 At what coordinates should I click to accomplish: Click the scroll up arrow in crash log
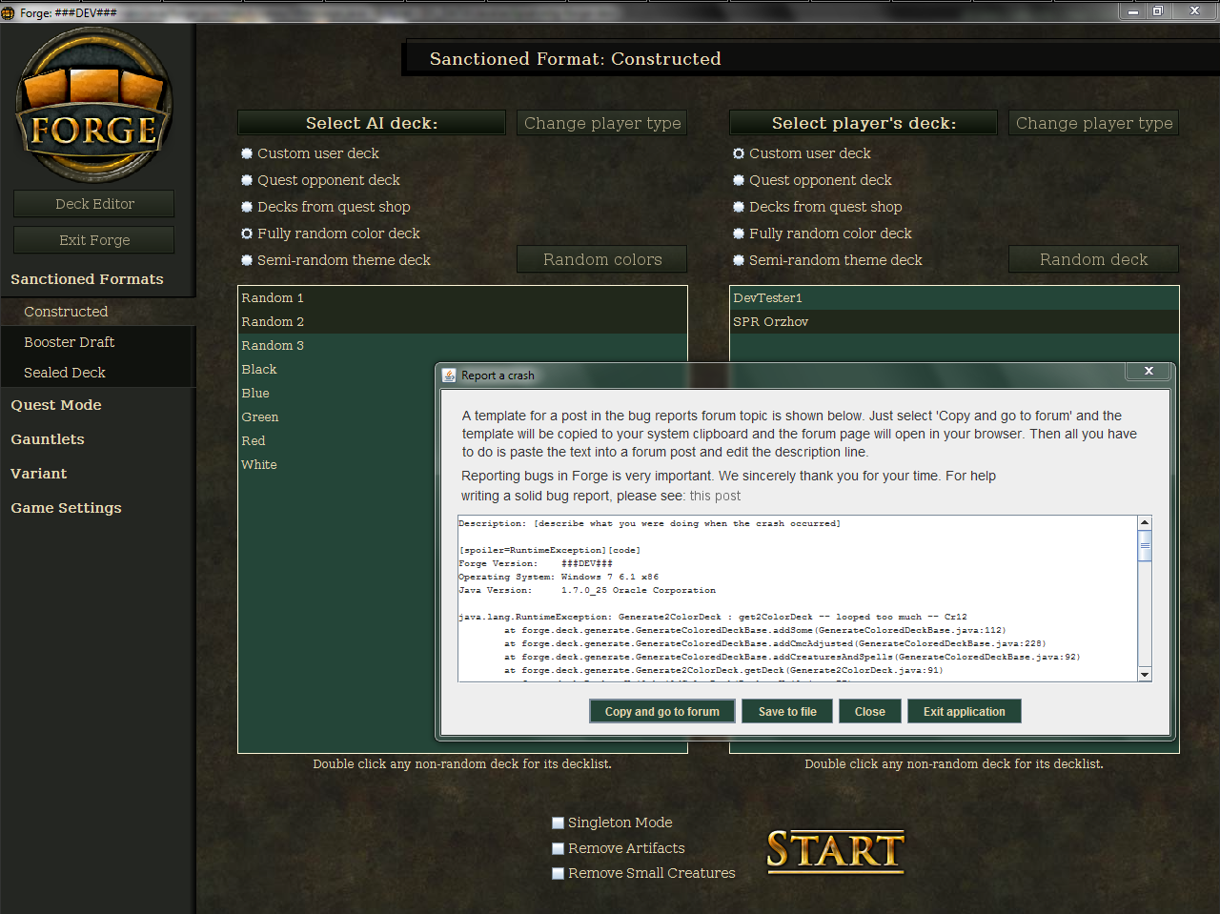coord(1145,523)
